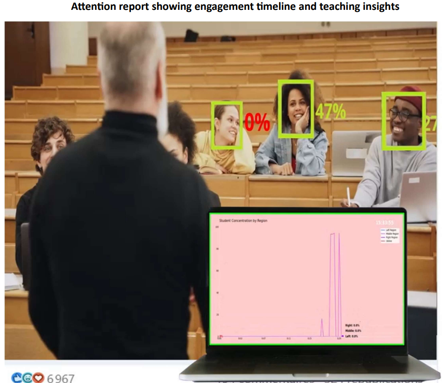This screenshot has width=443, height=383.
Task: Select face box of student in red beanie
Action: click(403, 121)
